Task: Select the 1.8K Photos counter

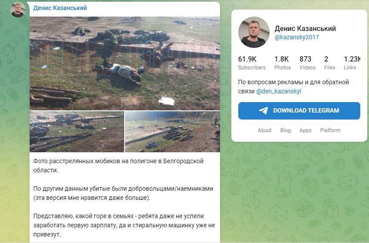Action: [282, 63]
